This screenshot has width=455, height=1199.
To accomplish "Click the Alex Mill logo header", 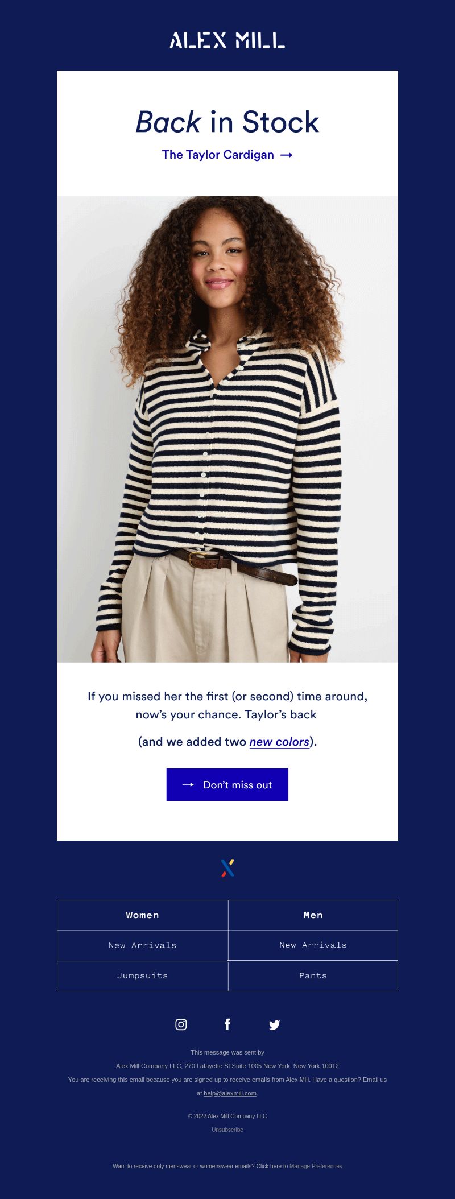I will click(x=227, y=40).
